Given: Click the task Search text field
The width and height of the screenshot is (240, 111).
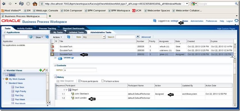Looking at the screenshot, I should point(125,37).
